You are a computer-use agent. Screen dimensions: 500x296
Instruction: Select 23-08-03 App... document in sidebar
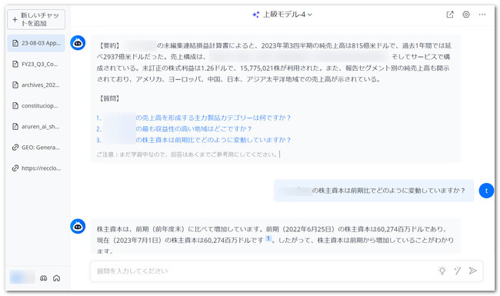[36, 43]
